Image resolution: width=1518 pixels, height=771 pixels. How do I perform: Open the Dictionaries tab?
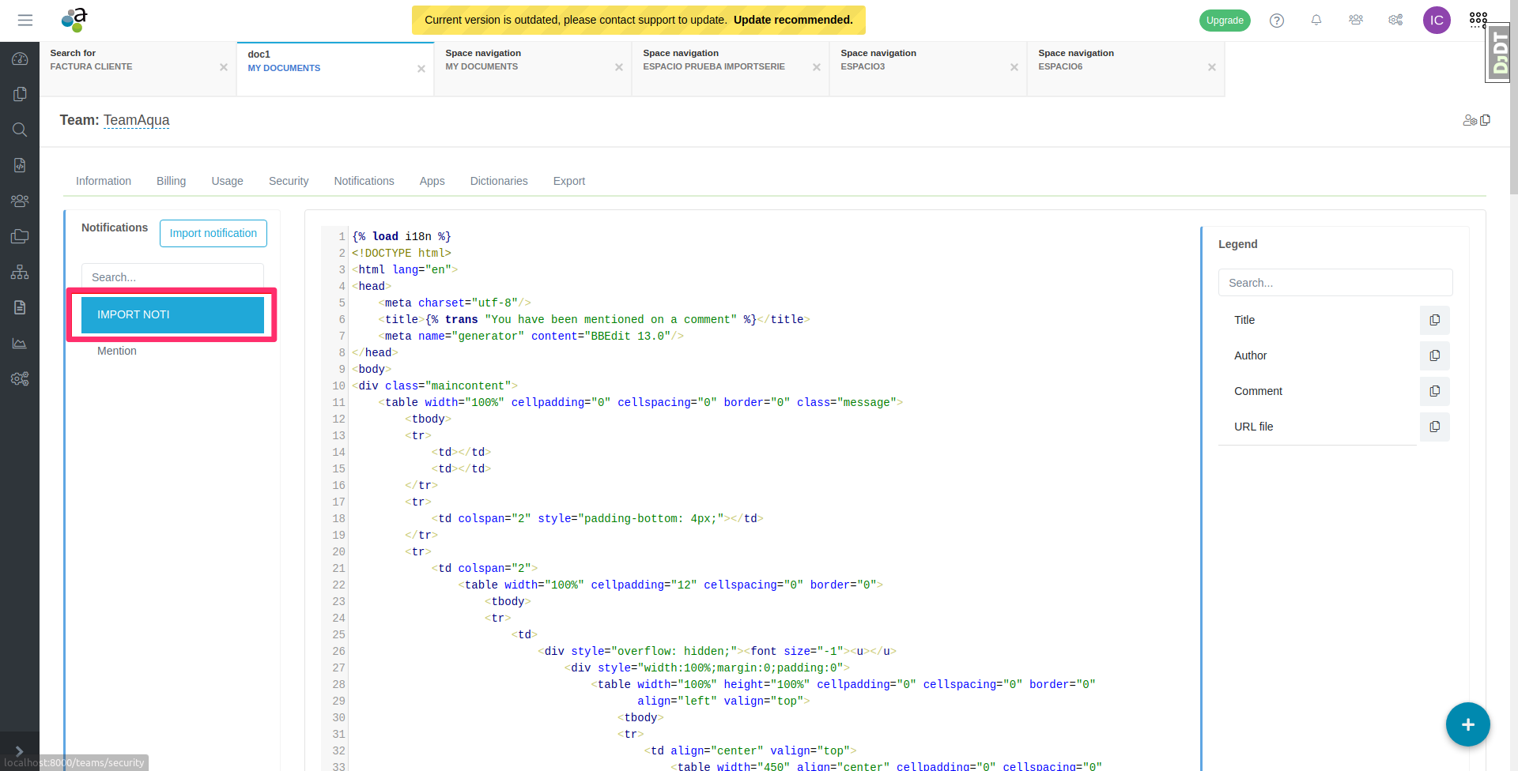[x=499, y=181]
